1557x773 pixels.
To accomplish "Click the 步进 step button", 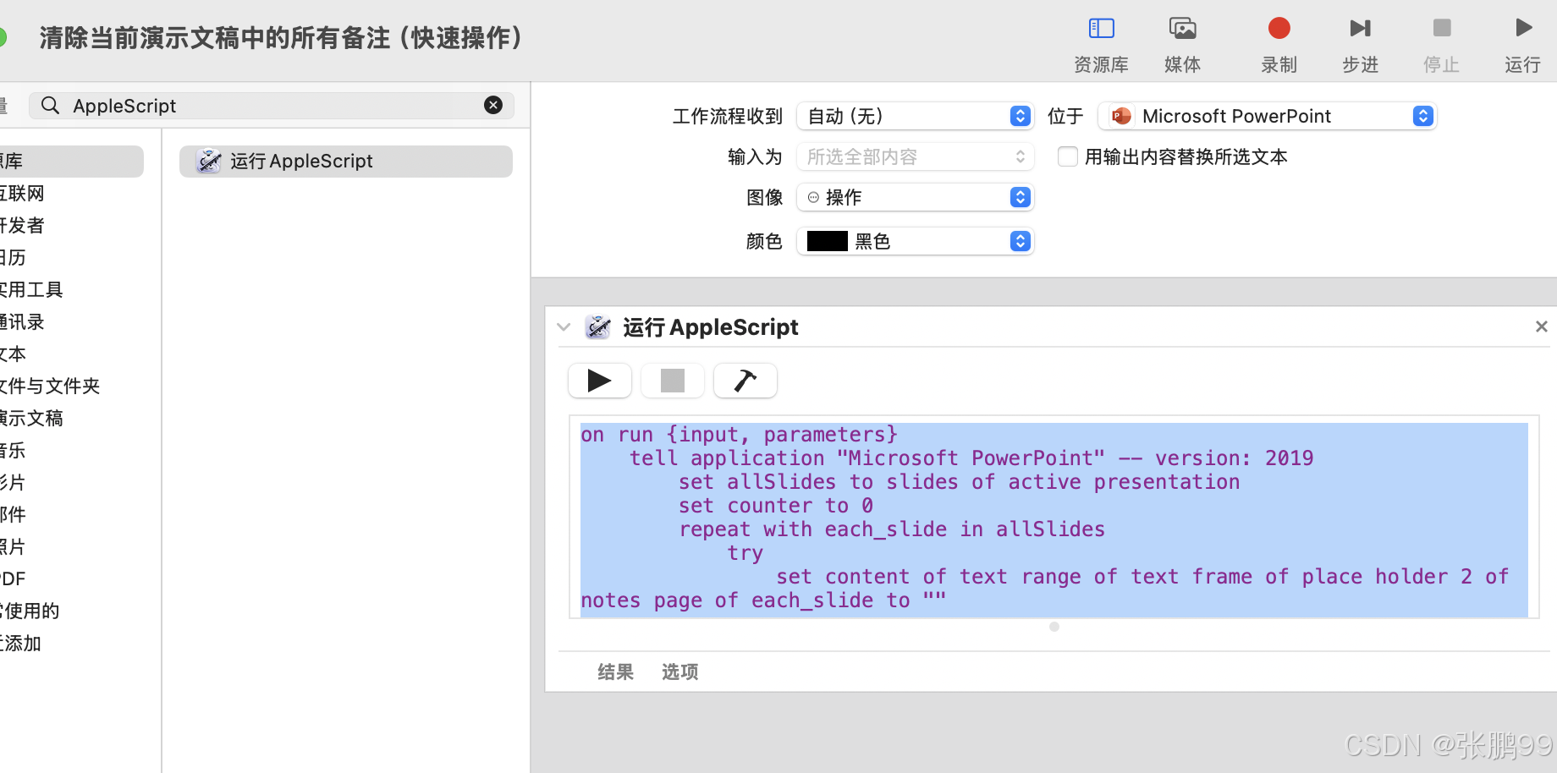I will 1360,45.
